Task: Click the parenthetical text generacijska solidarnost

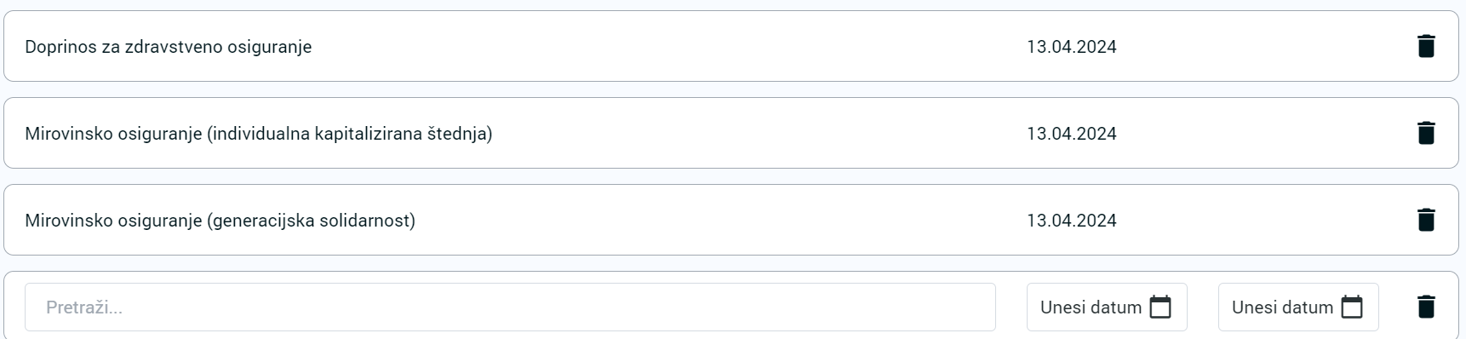Action: click(x=312, y=221)
